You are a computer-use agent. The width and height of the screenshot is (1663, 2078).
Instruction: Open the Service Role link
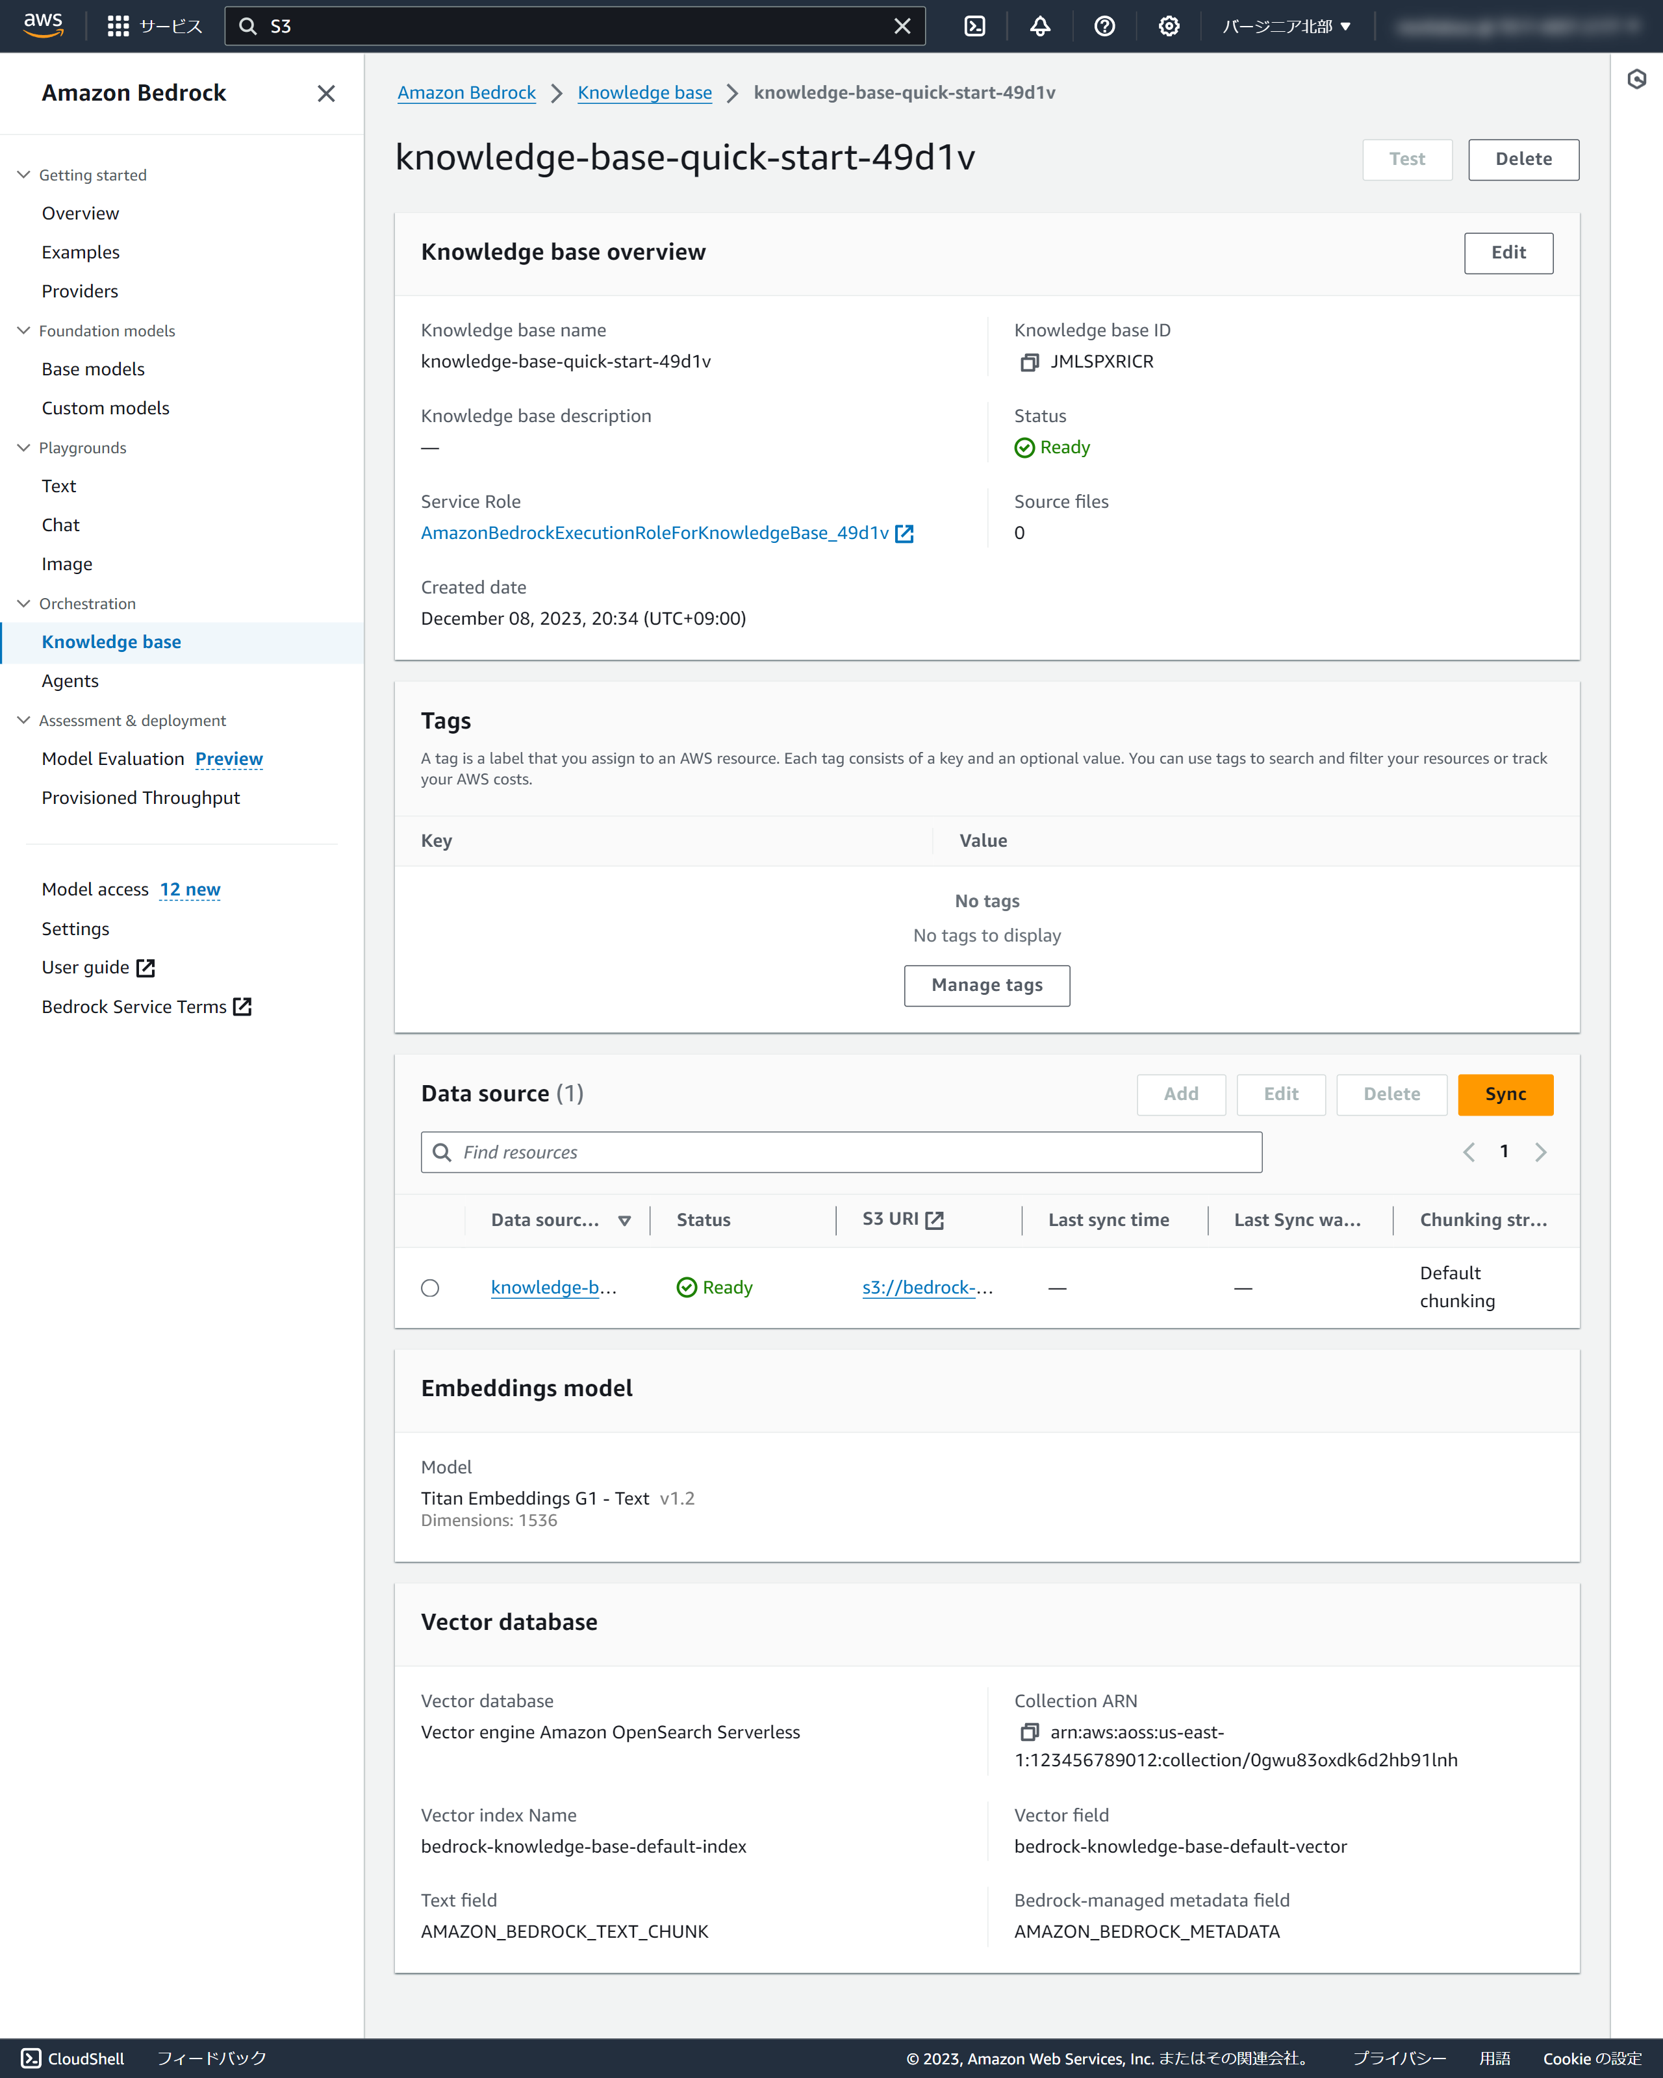[655, 533]
